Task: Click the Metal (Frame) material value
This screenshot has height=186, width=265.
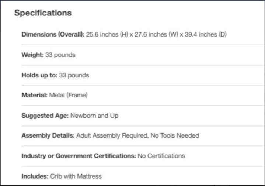Action: 68,95
